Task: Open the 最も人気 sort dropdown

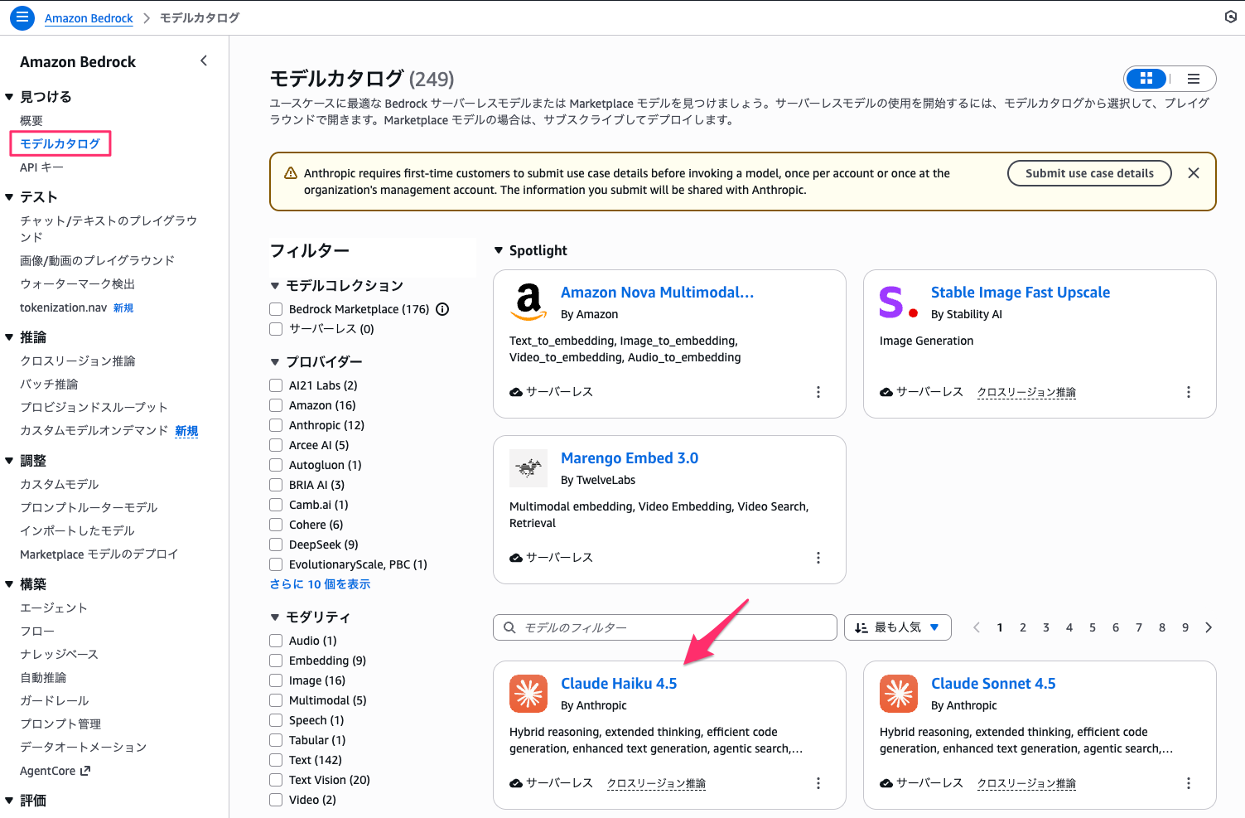Action: pyautogui.click(x=897, y=627)
